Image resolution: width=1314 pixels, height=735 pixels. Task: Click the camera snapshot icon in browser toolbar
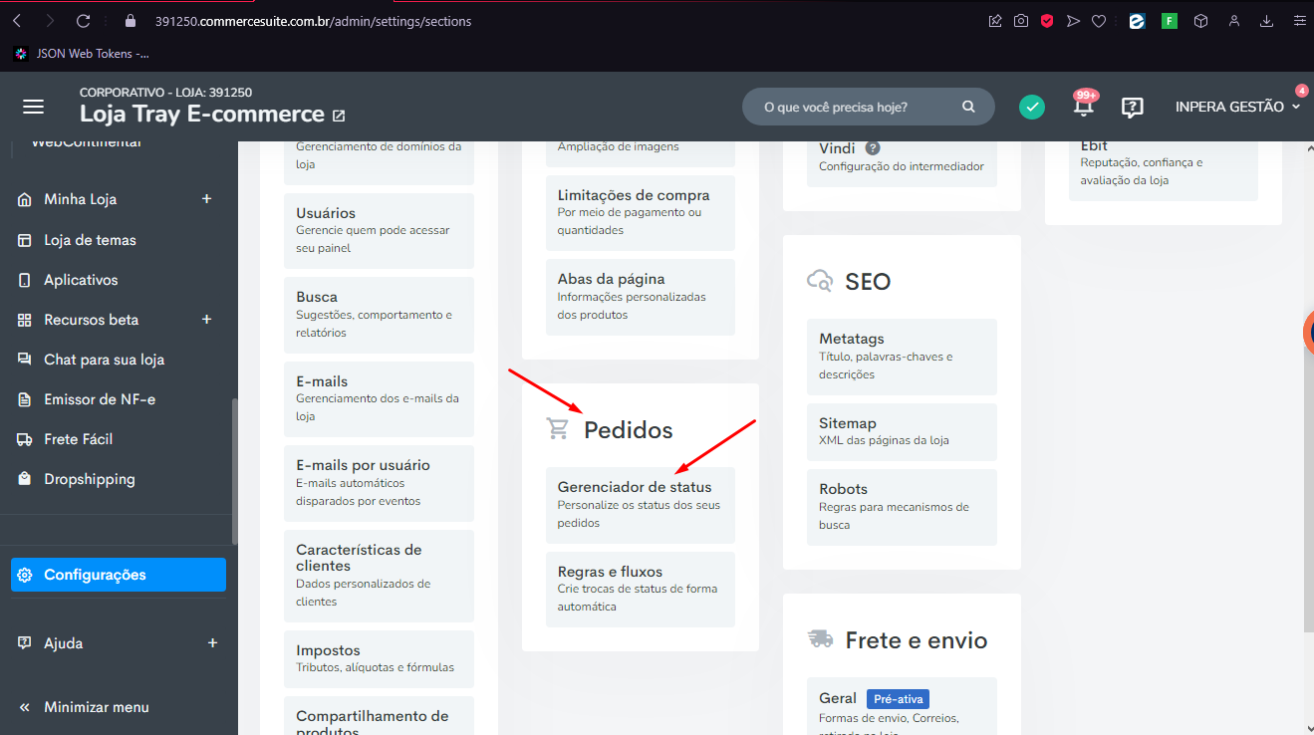[x=1021, y=20]
